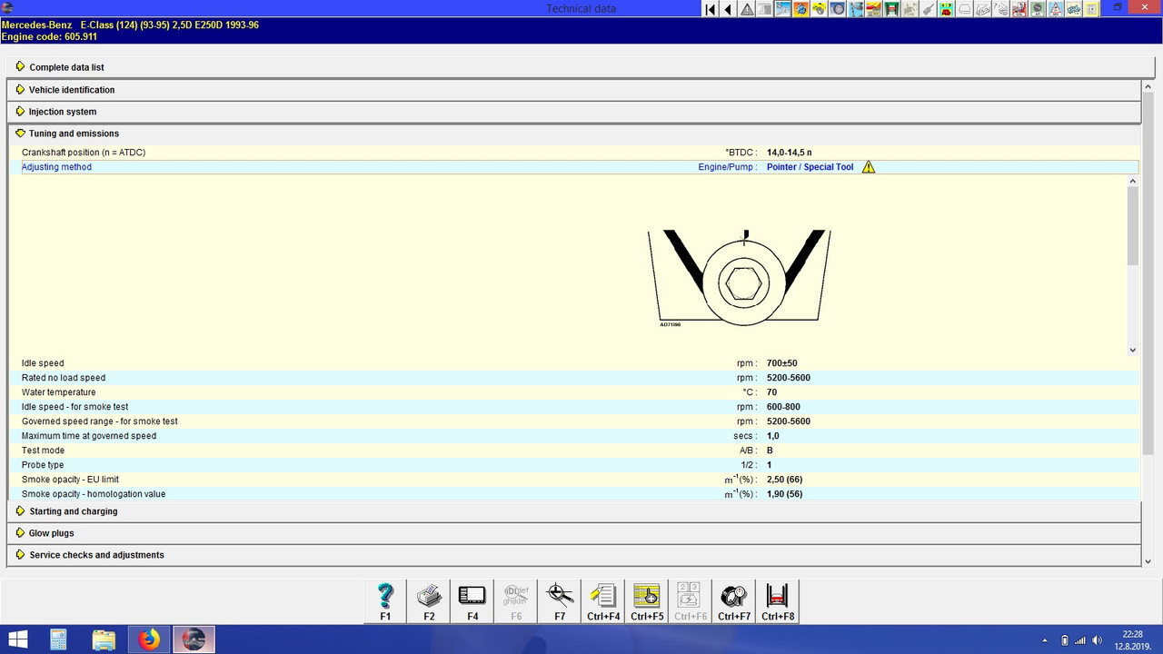Open help with the F1 question mark button

tap(385, 602)
